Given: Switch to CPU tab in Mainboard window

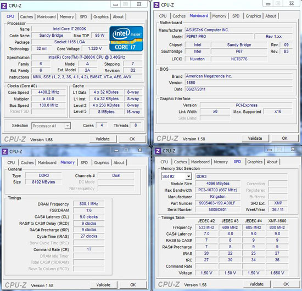Looking at the screenshot, I should 163,16.
